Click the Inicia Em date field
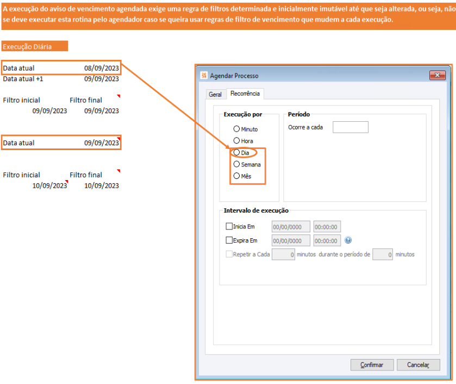 pos(291,227)
